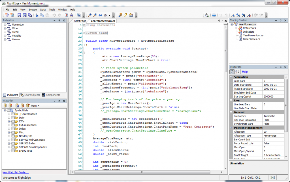Click the New Watchlist Folder link
This screenshot has height=182, width=290.
[16, 172]
